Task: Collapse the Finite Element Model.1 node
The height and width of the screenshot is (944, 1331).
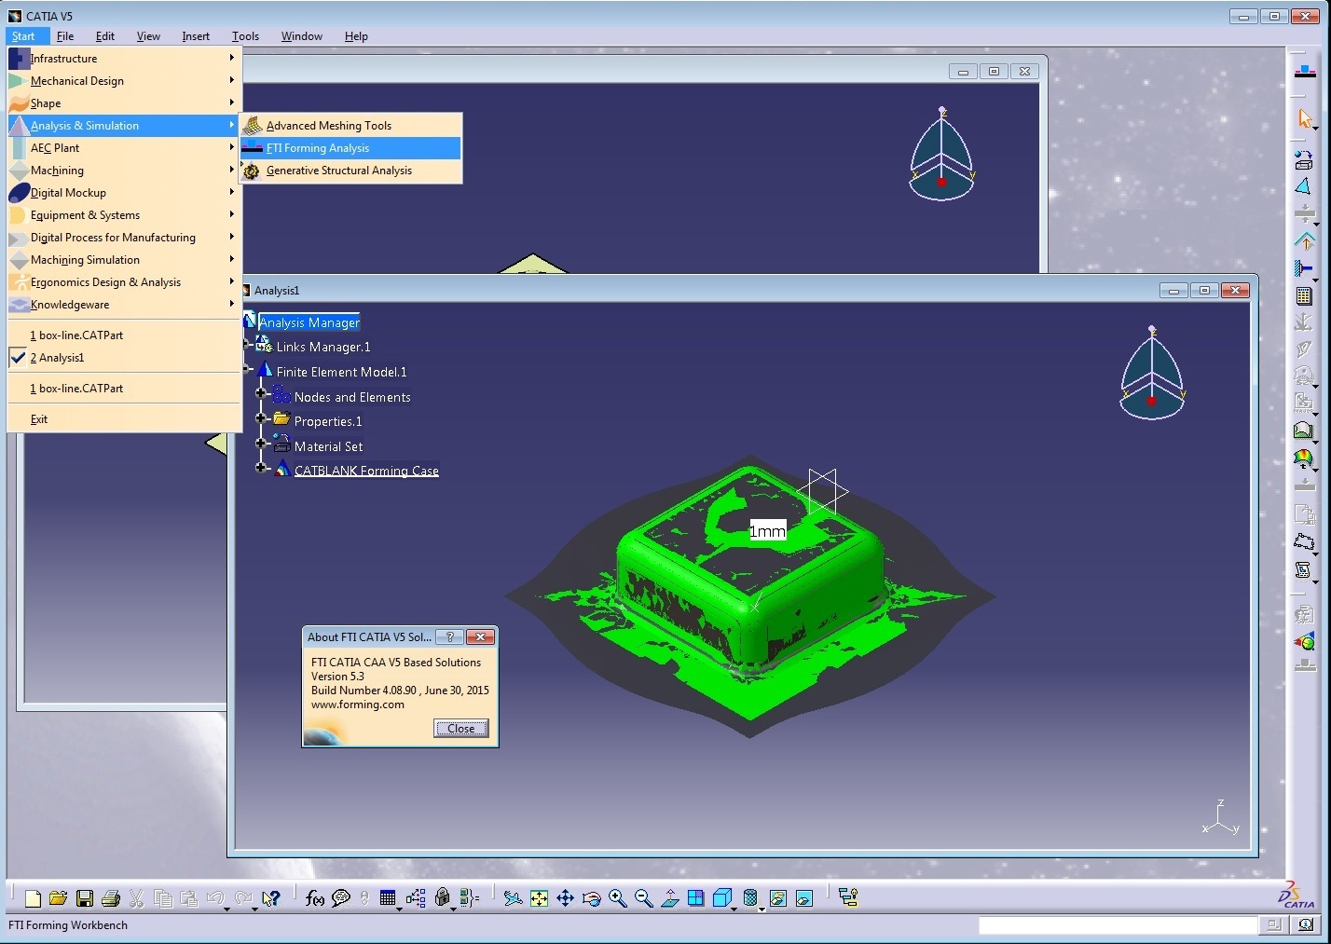Action: (x=248, y=370)
